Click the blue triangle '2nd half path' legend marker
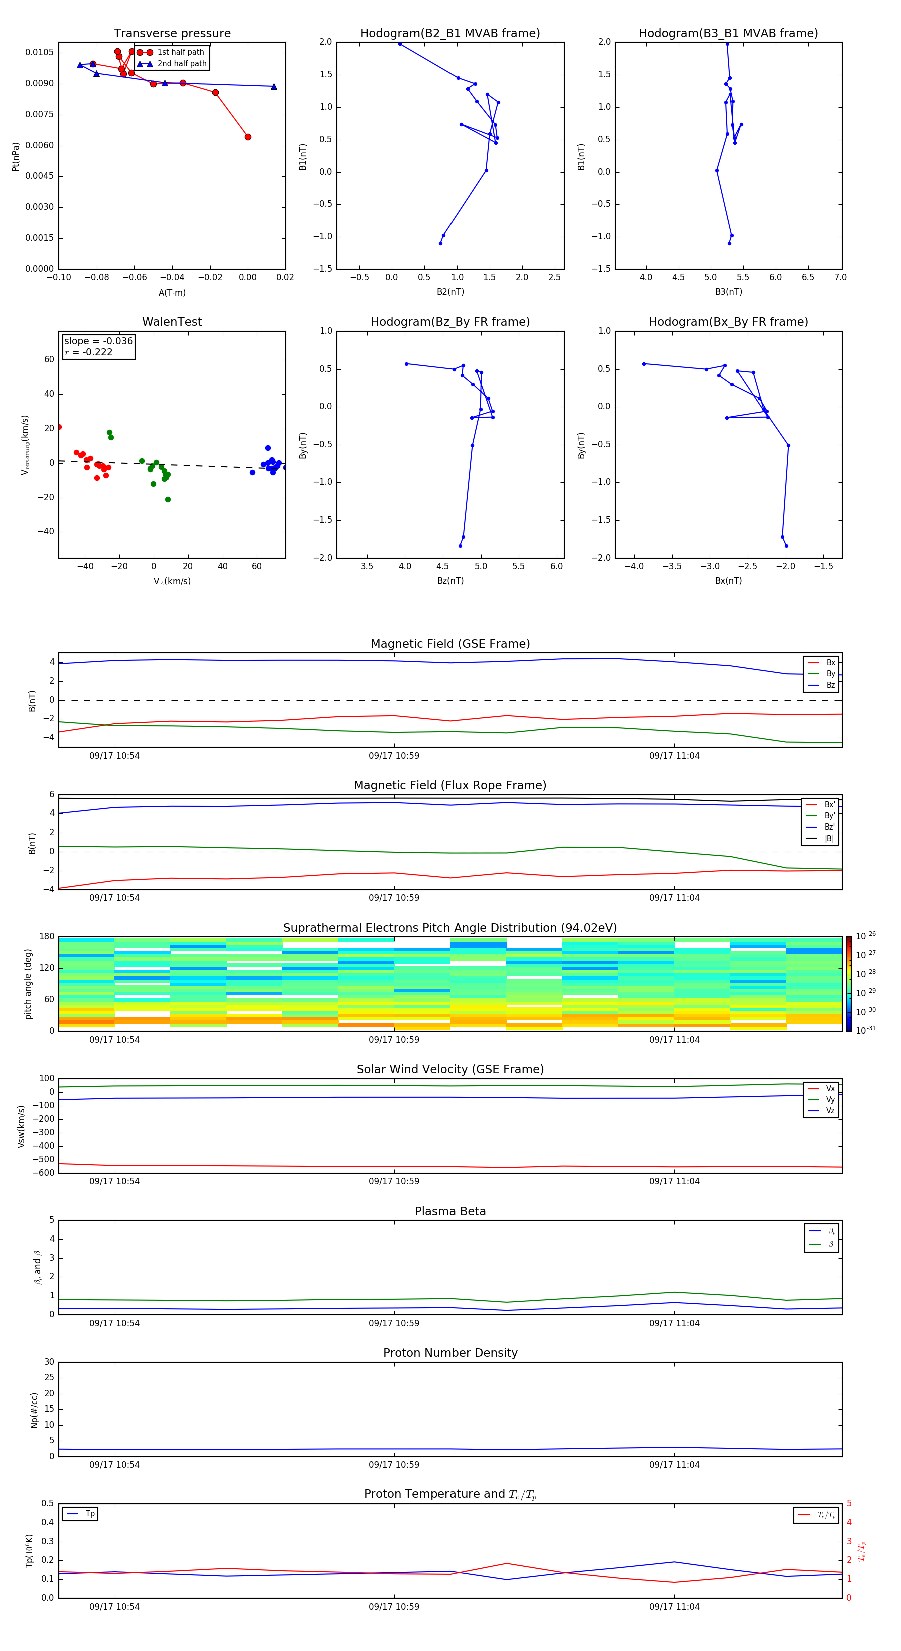Screen dimensions: 901x1651 144,64
